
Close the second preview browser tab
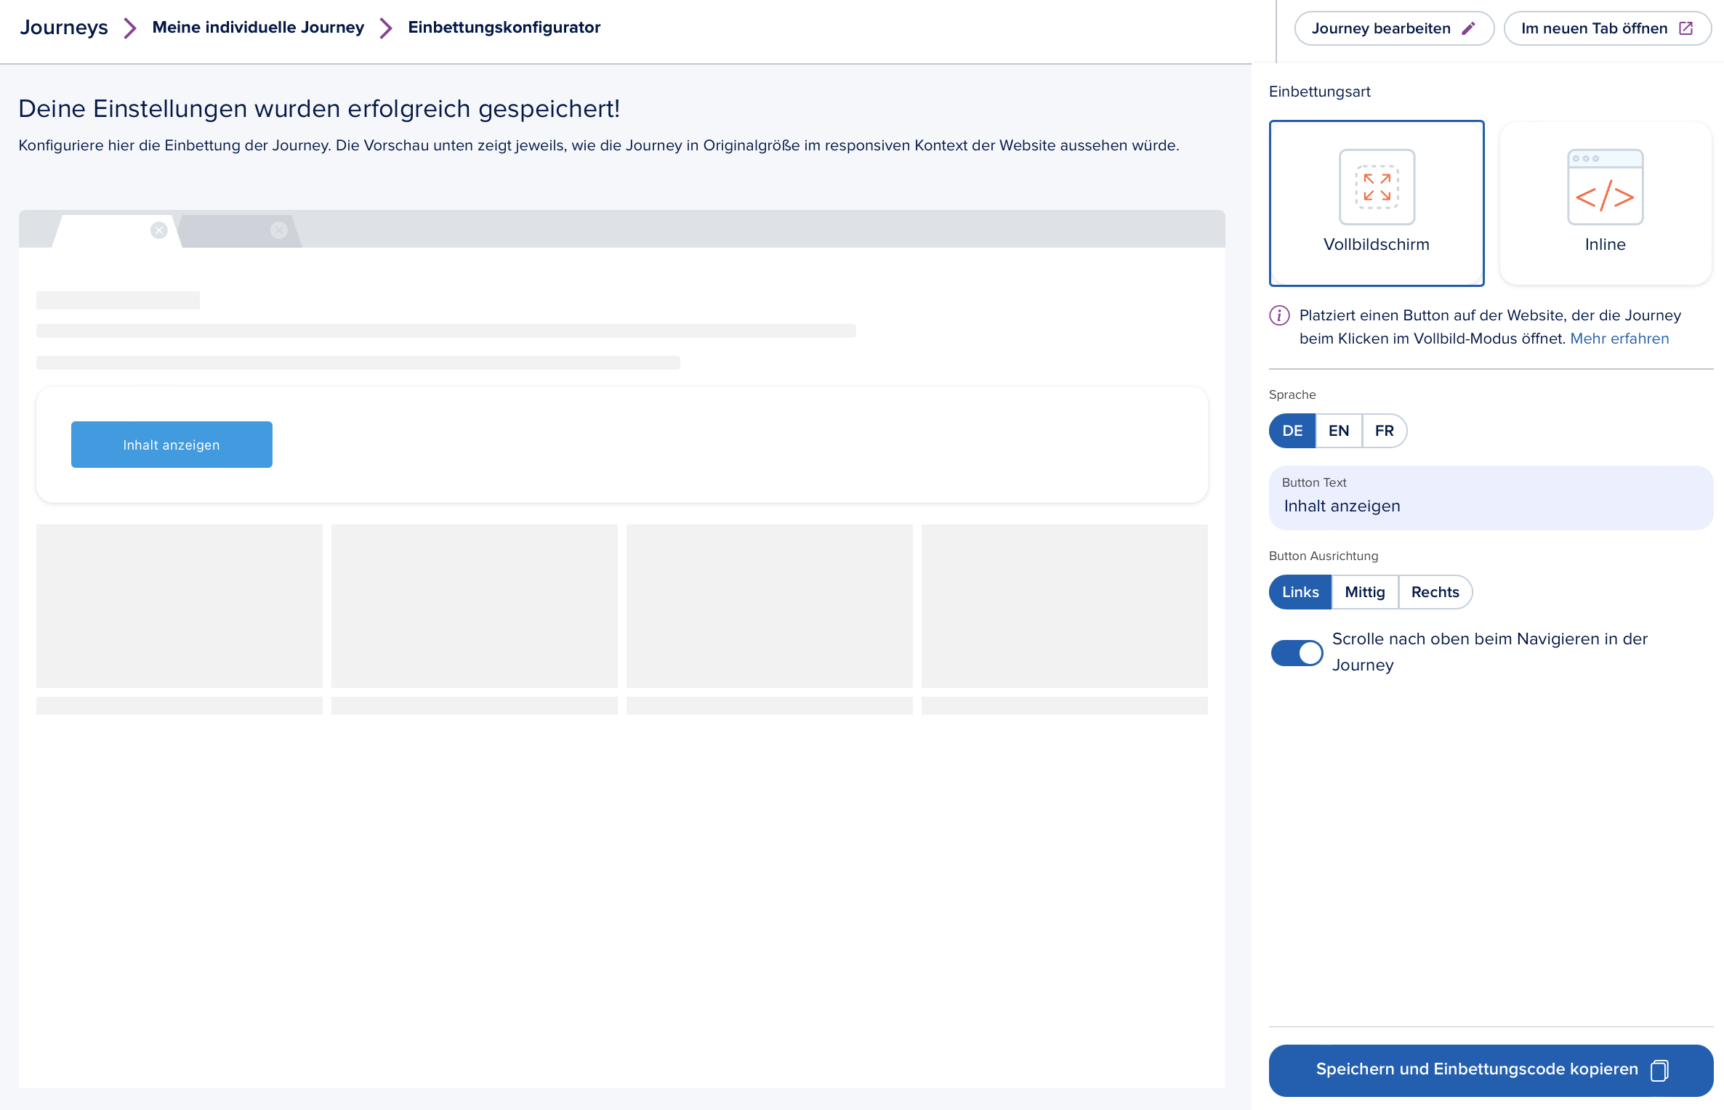[278, 230]
